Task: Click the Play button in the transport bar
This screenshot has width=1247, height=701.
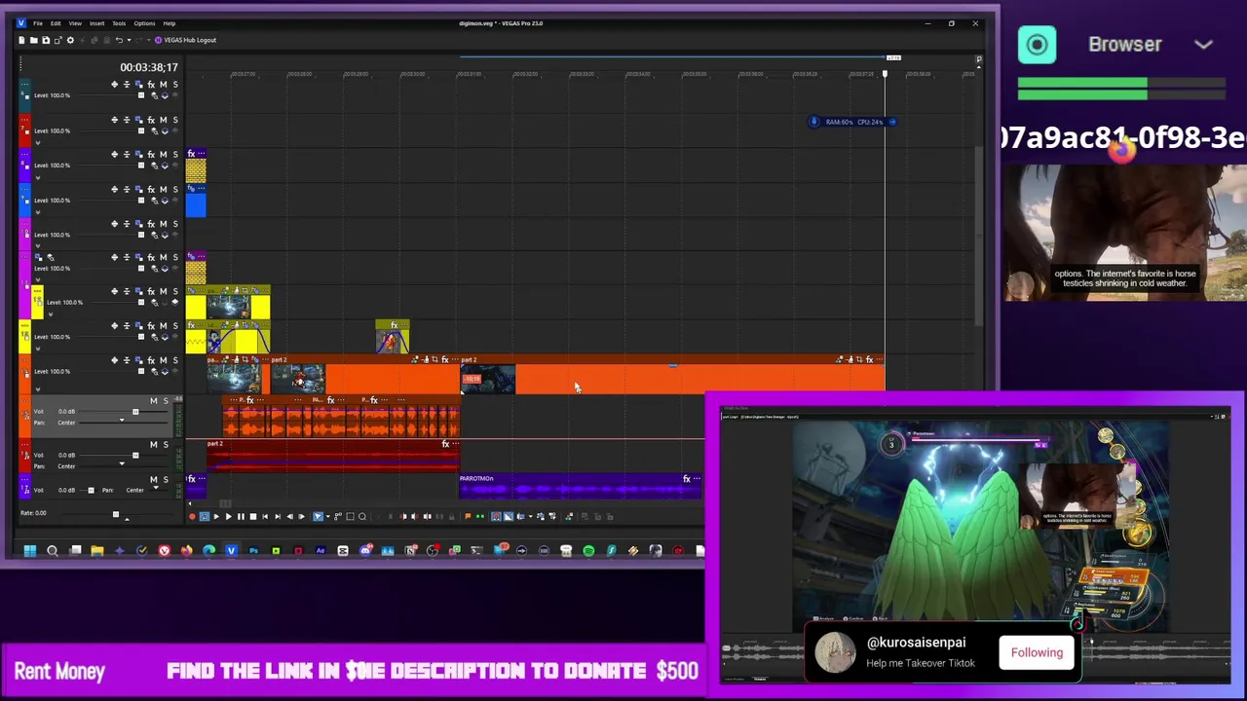Action: pyautogui.click(x=229, y=516)
